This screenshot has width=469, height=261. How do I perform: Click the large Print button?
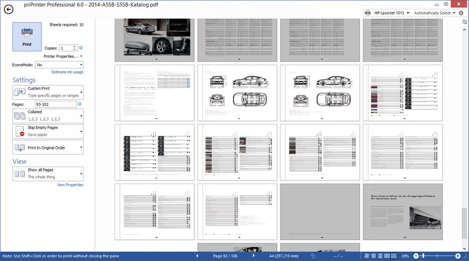click(x=26, y=36)
